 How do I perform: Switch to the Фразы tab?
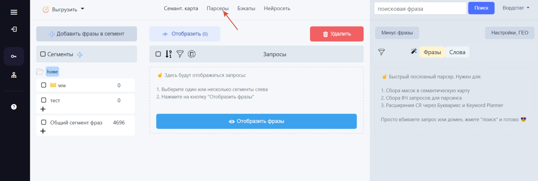[x=432, y=52]
